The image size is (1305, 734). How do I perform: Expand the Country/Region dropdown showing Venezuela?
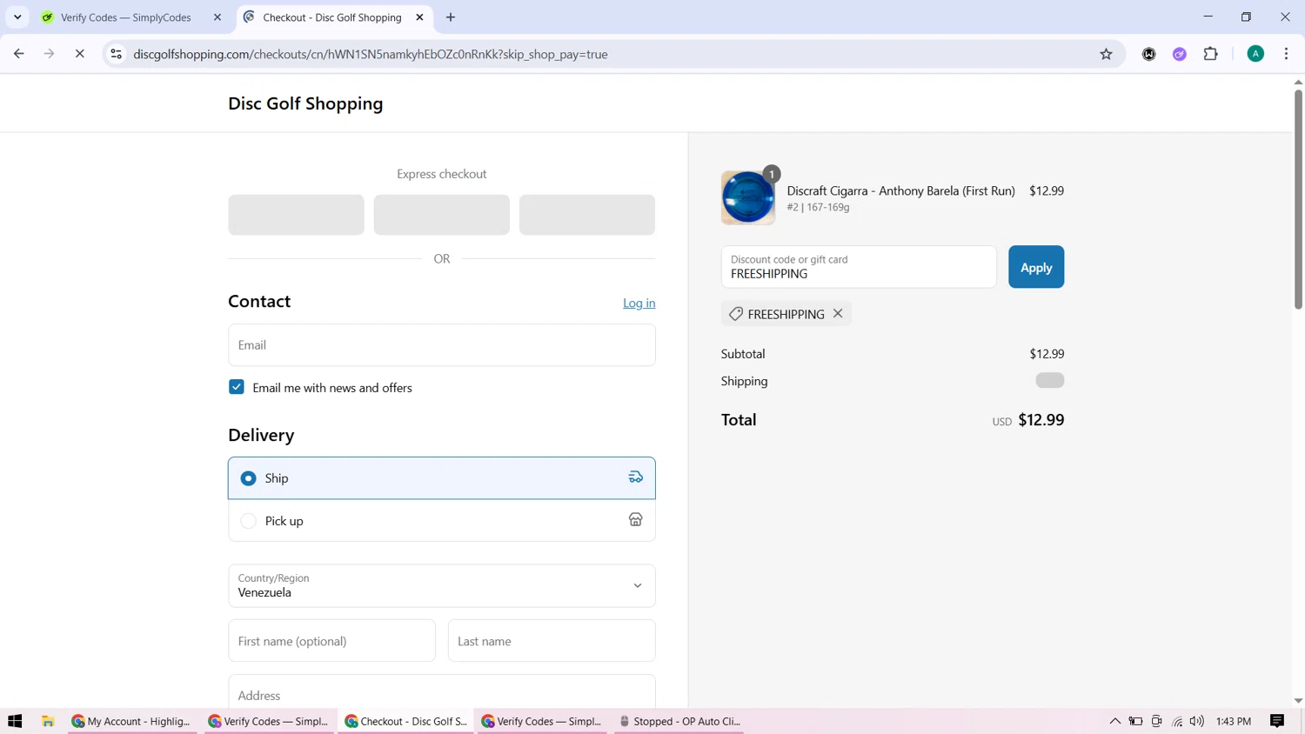point(441,586)
